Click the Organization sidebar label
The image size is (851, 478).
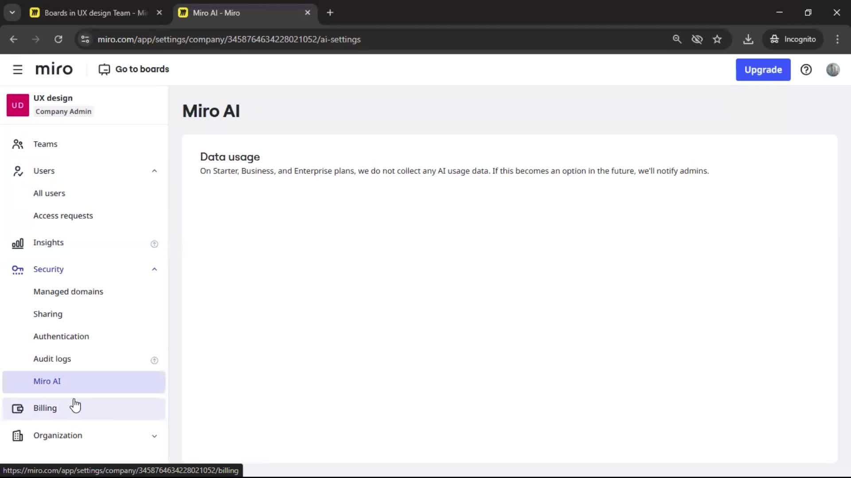[x=58, y=435]
